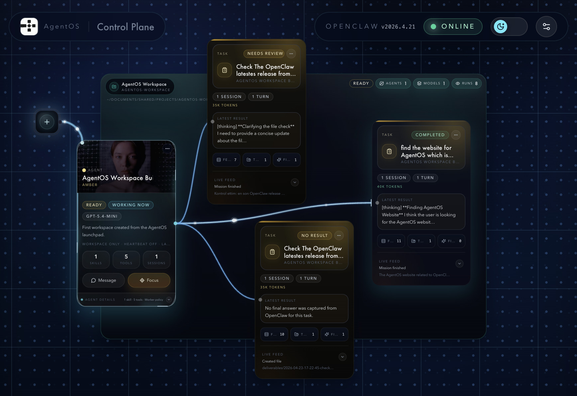This screenshot has height=396, width=577.
Task: Expand Live Feed on the No Result task
Action: (x=342, y=357)
